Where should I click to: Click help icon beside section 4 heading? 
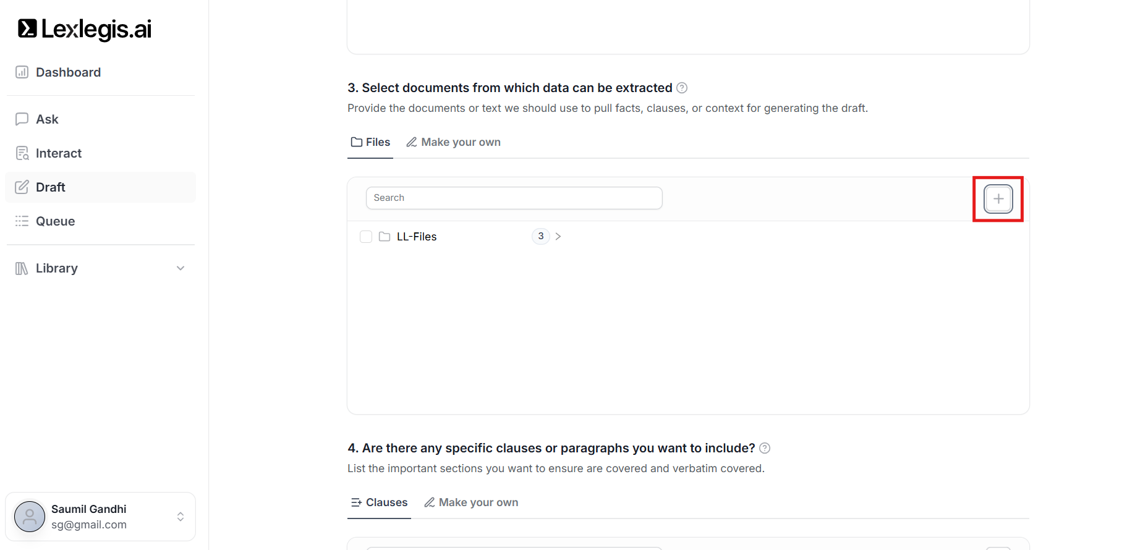click(x=765, y=448)
